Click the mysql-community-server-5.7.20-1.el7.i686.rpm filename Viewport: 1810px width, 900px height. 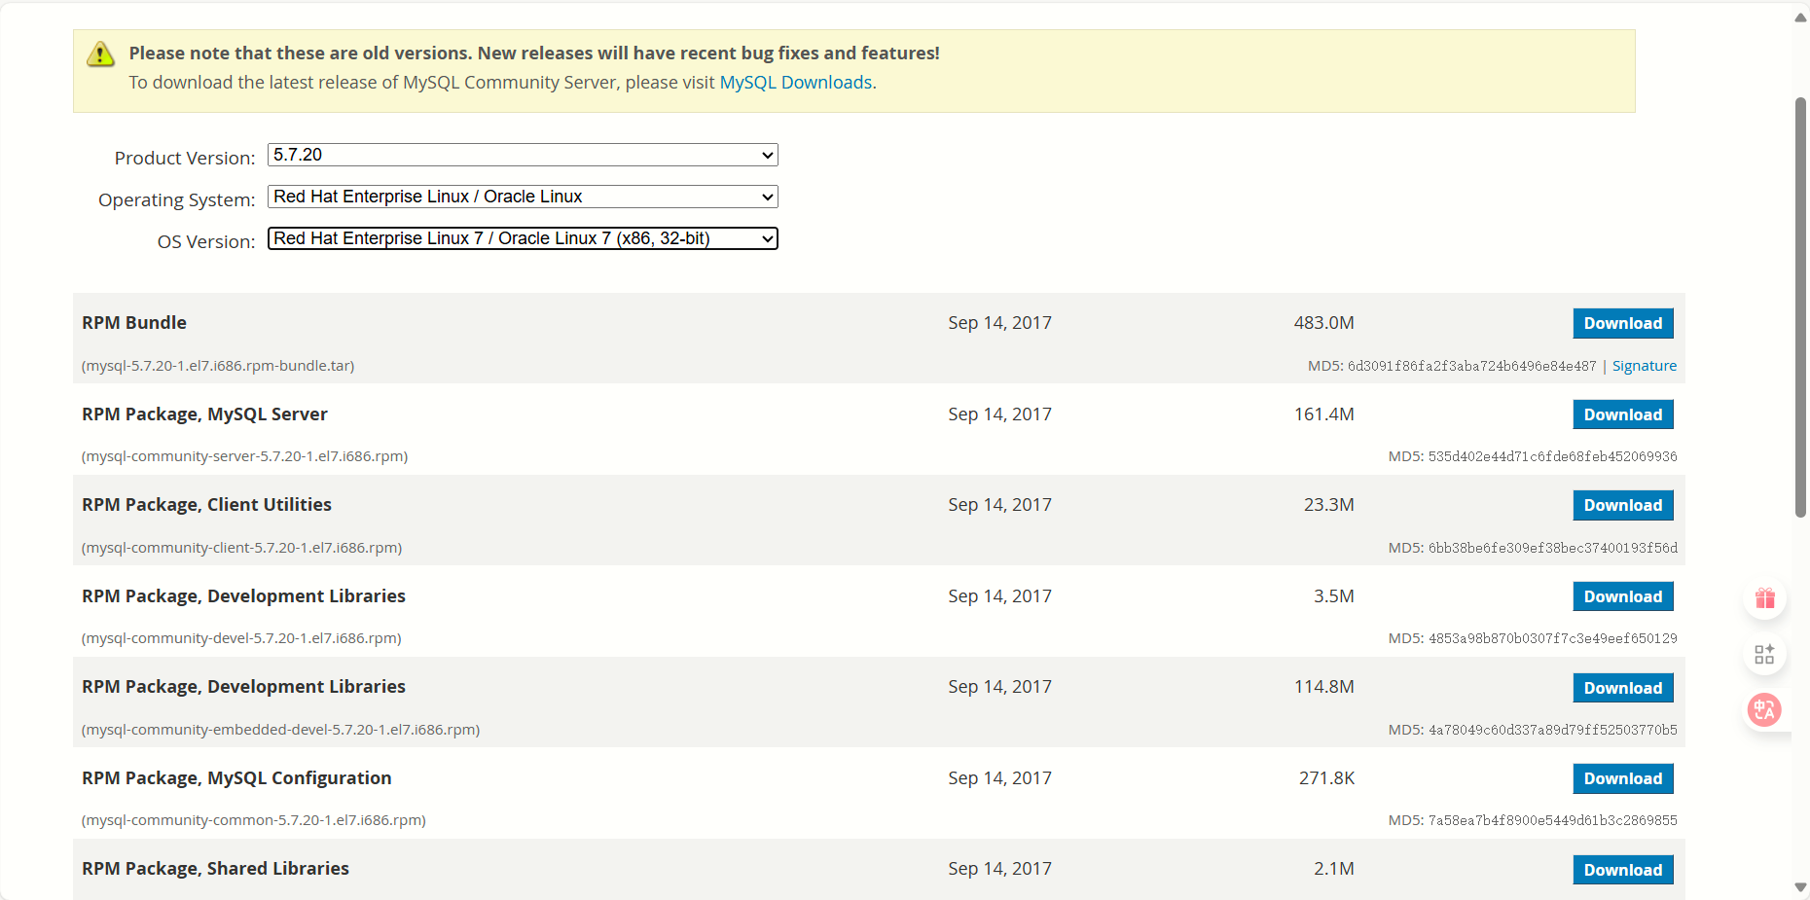pyautogui.click(x=244, y=456)
